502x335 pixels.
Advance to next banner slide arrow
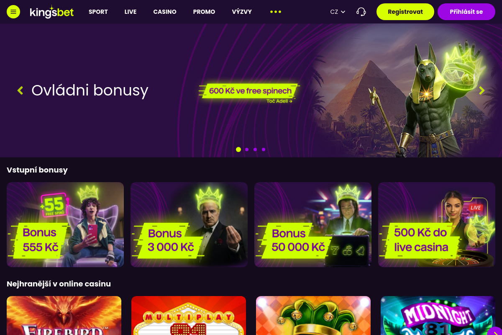pyautogui.click(x=482, y=90)
